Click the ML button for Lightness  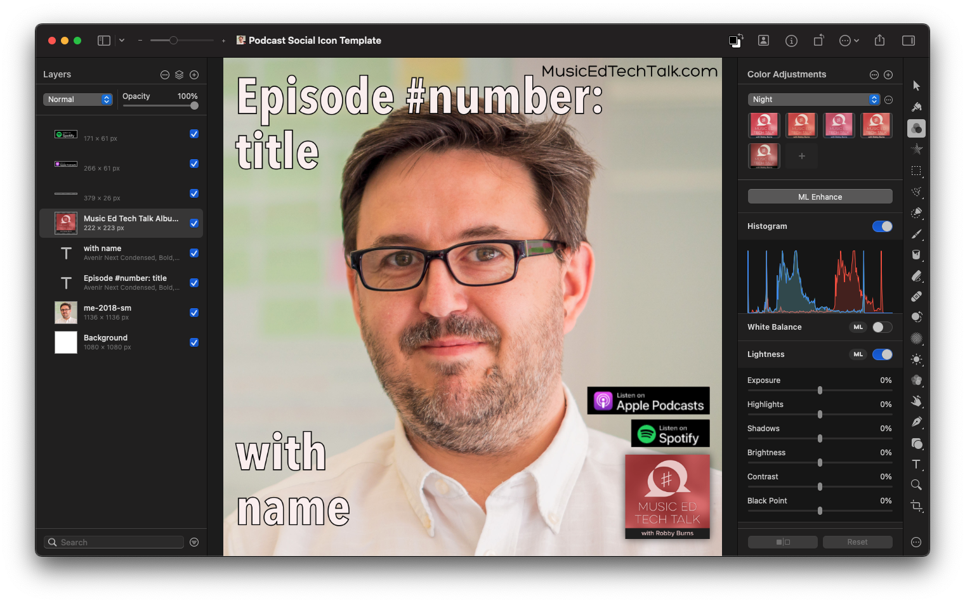(858, 354)
